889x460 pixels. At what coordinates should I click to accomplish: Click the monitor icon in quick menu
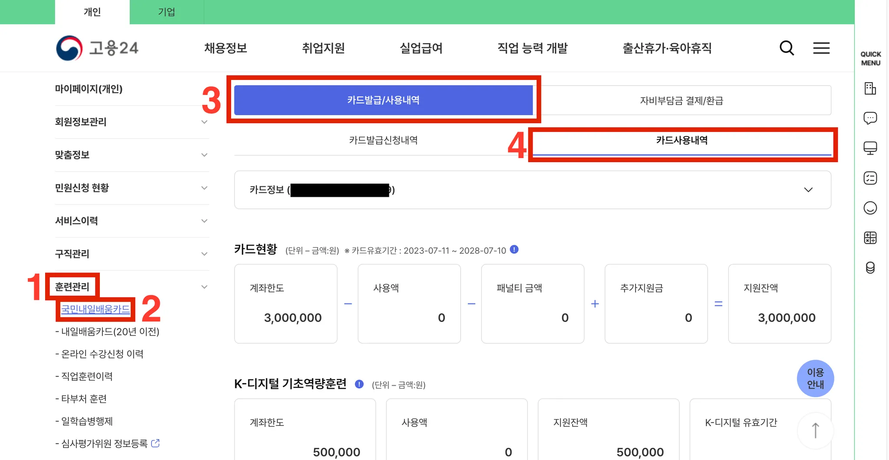coord(870,148)
